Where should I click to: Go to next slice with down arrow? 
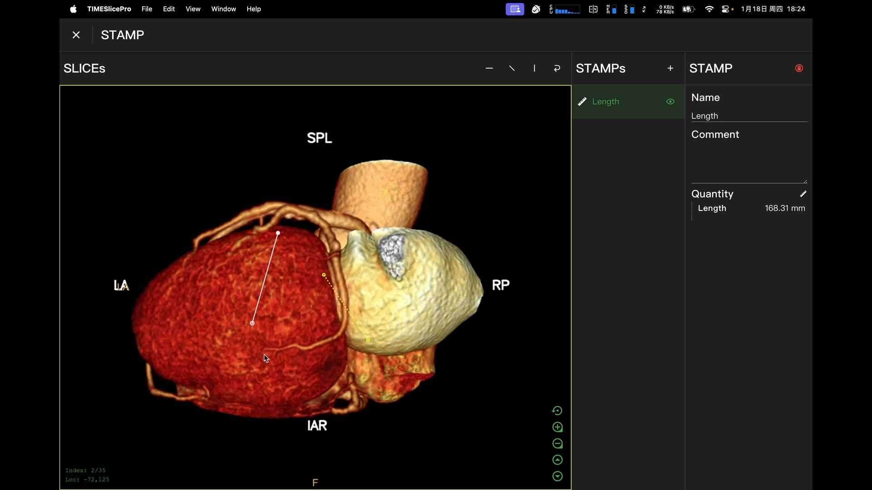(557, 476)
